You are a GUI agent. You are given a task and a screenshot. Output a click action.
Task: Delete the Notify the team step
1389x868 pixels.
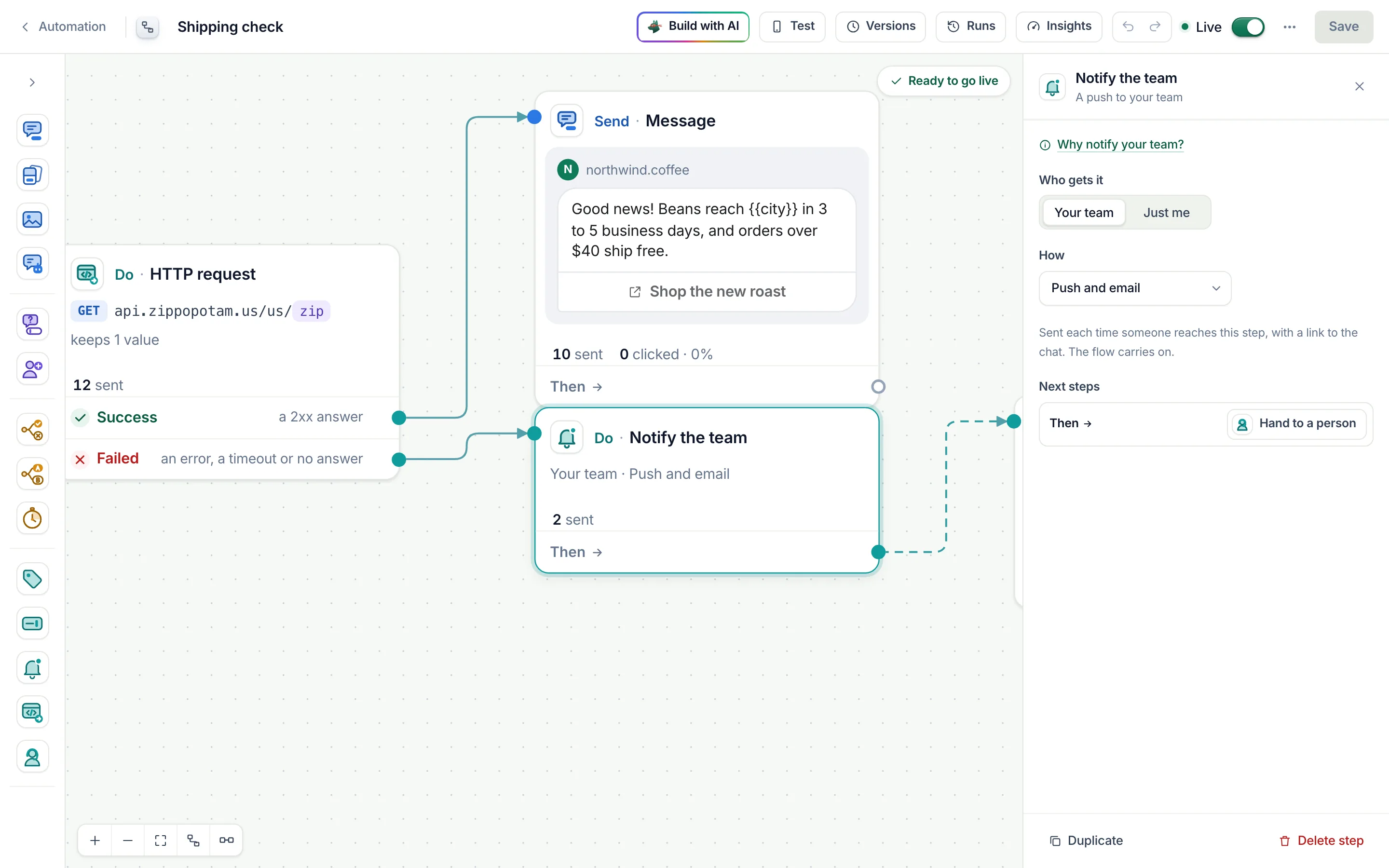pyautogui.click(x=1321, y=841)
